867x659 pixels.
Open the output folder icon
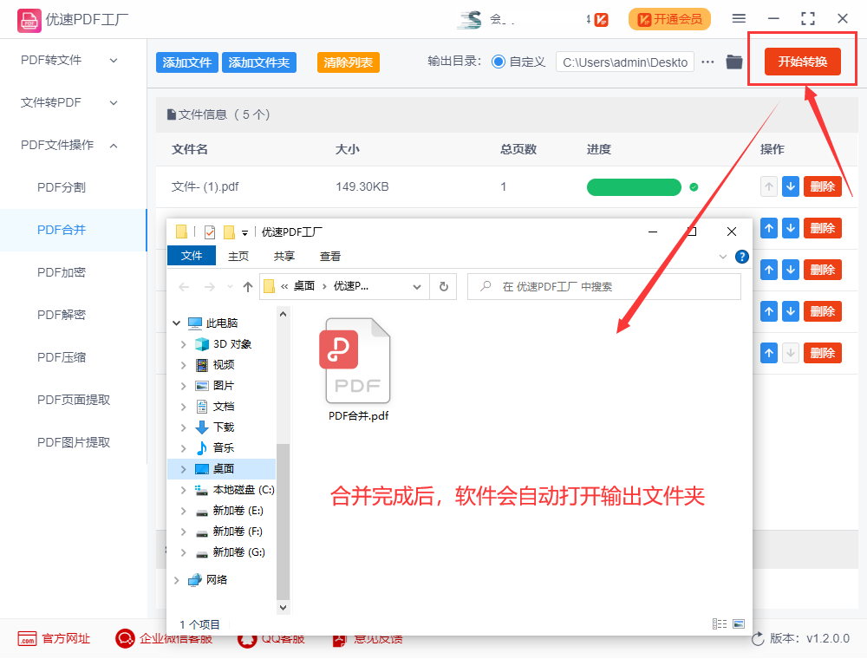[x=733, y=62]
